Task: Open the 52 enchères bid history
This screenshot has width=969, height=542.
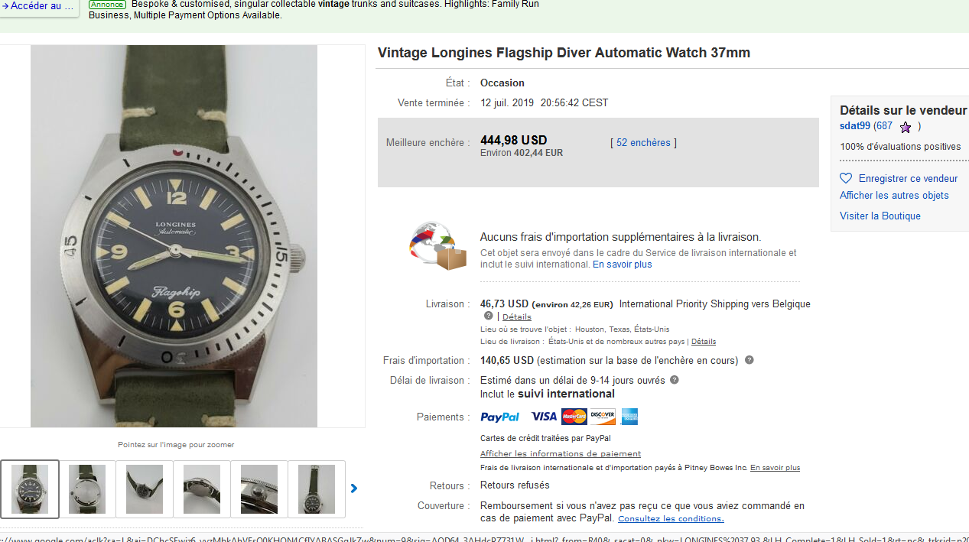Action: [x=643, y=143]
